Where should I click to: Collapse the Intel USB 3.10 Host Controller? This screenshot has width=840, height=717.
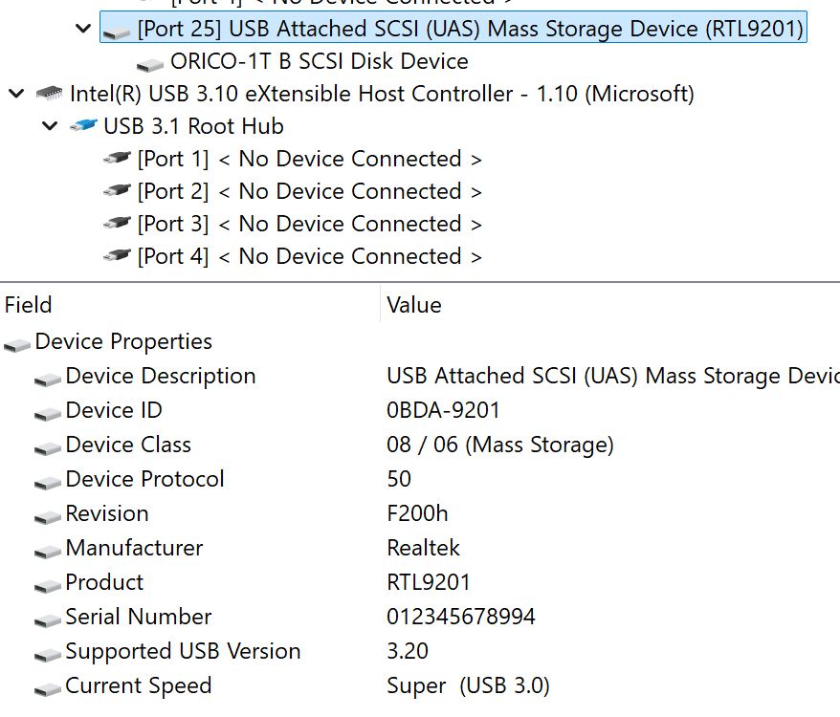point(16,94)
